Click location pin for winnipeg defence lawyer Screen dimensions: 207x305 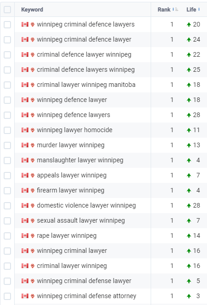click(x=33, y=100)
